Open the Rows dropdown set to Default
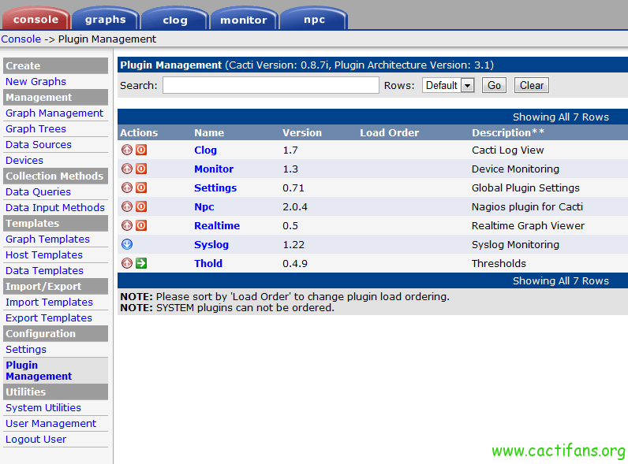 [448, 85]
